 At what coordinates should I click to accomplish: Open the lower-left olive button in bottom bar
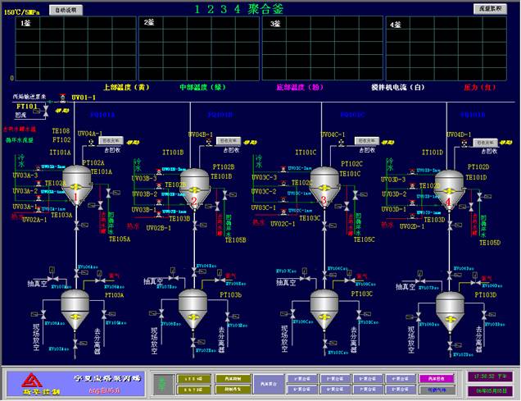(x=193, y=390)
